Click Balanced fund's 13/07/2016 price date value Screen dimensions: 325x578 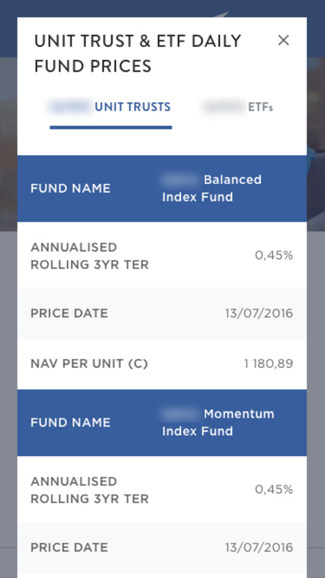click(259, 313)
